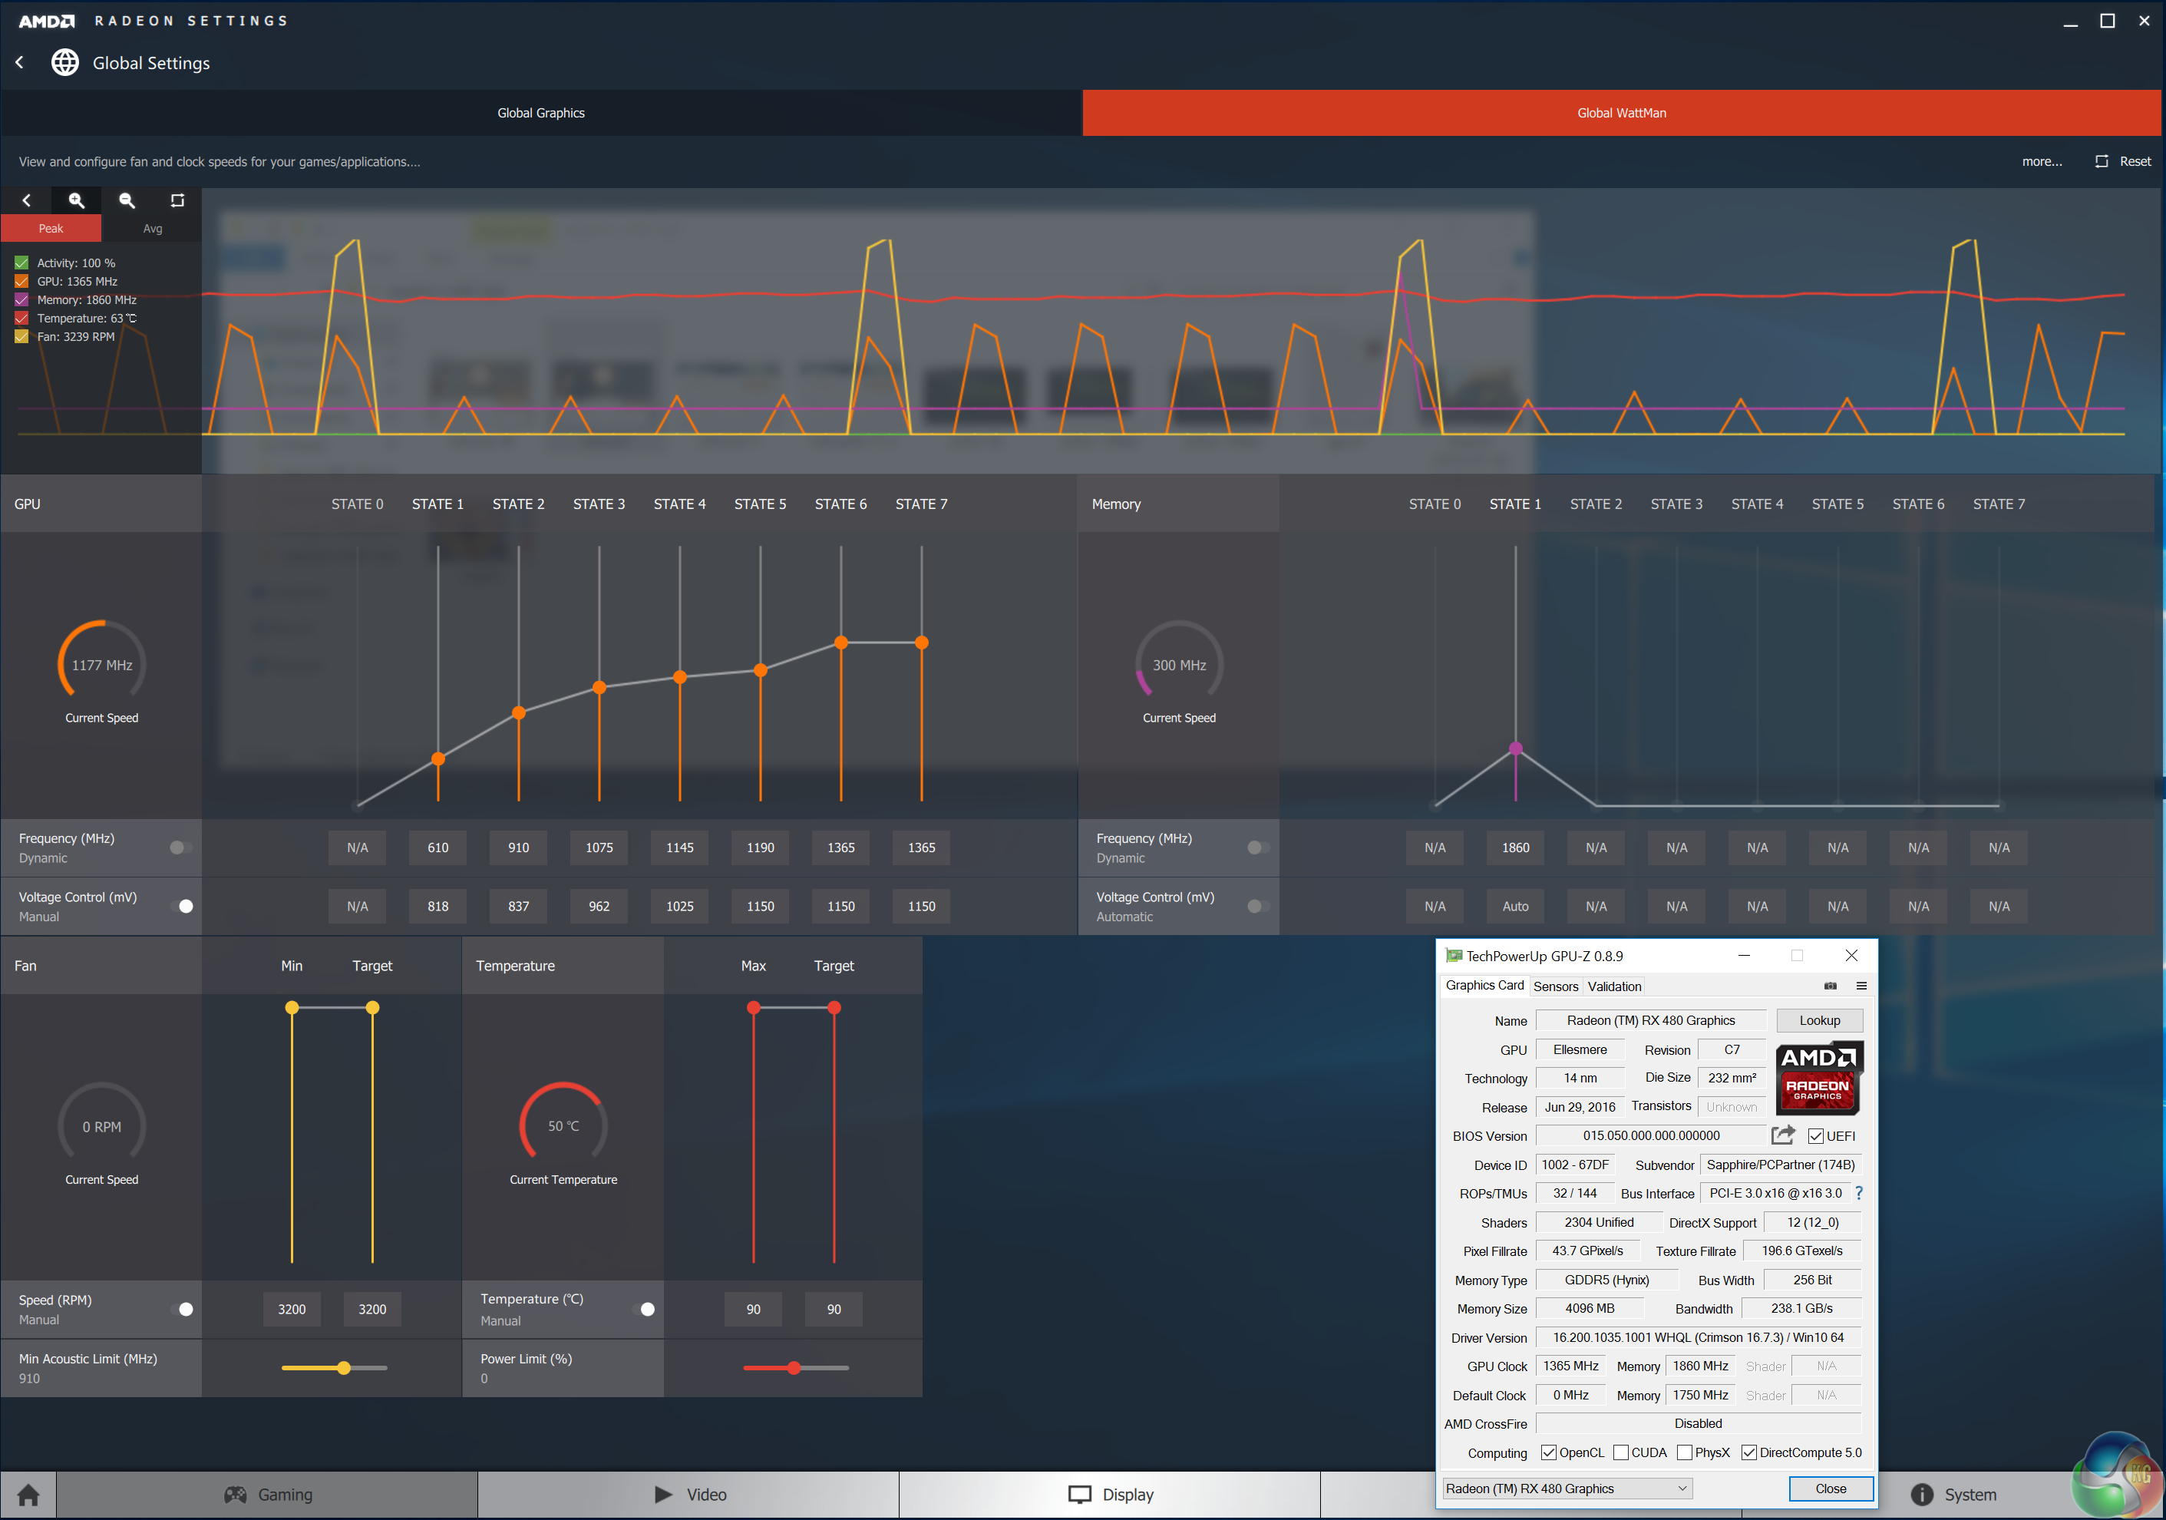Click BIOS export share icon in GPU-Z
Screen dimensions: 2166x1520
(x=1783, y=1135)
